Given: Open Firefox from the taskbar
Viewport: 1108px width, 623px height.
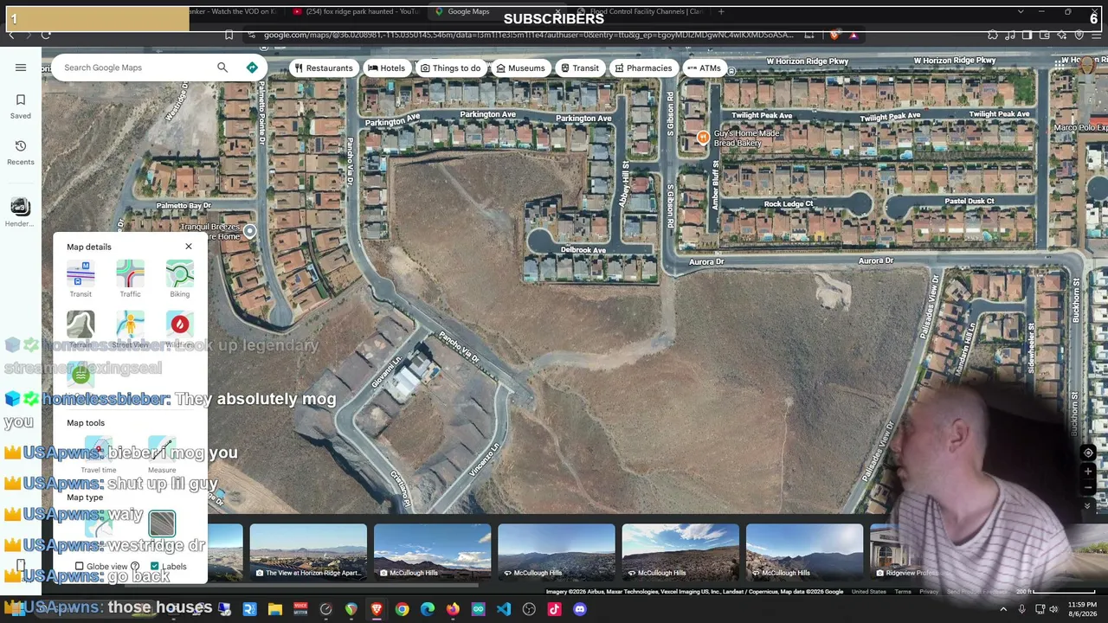Looking at the screenshot, I should click(x=453, y=609).
